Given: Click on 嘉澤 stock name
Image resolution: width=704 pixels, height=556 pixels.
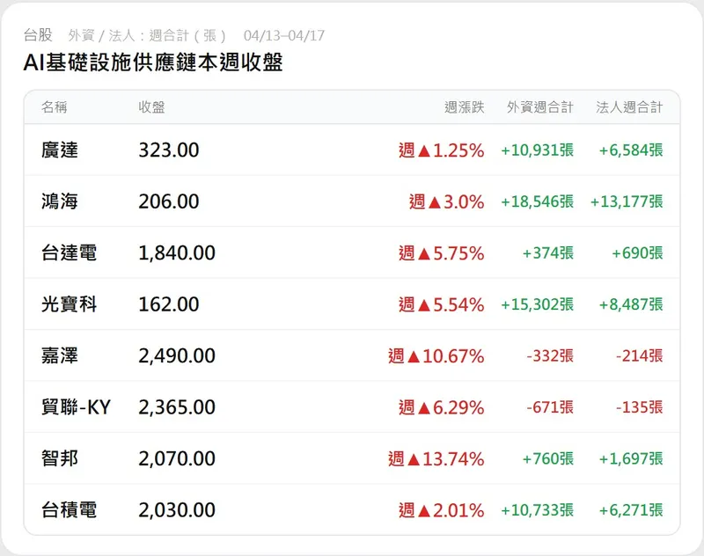Looking at the screenshot, I should point(60,356).
